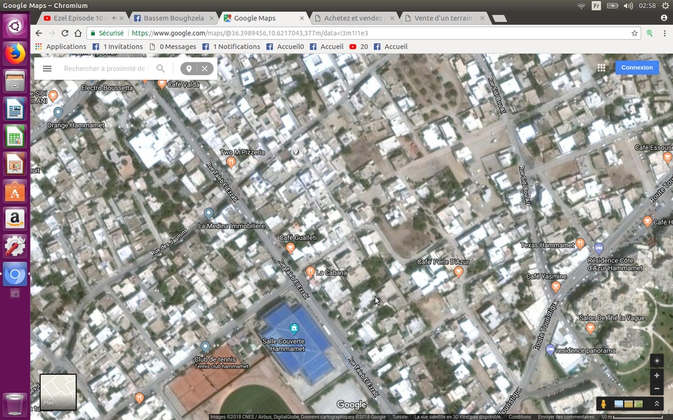Open the Fr keyboard layout indicator

coord(596,5)
